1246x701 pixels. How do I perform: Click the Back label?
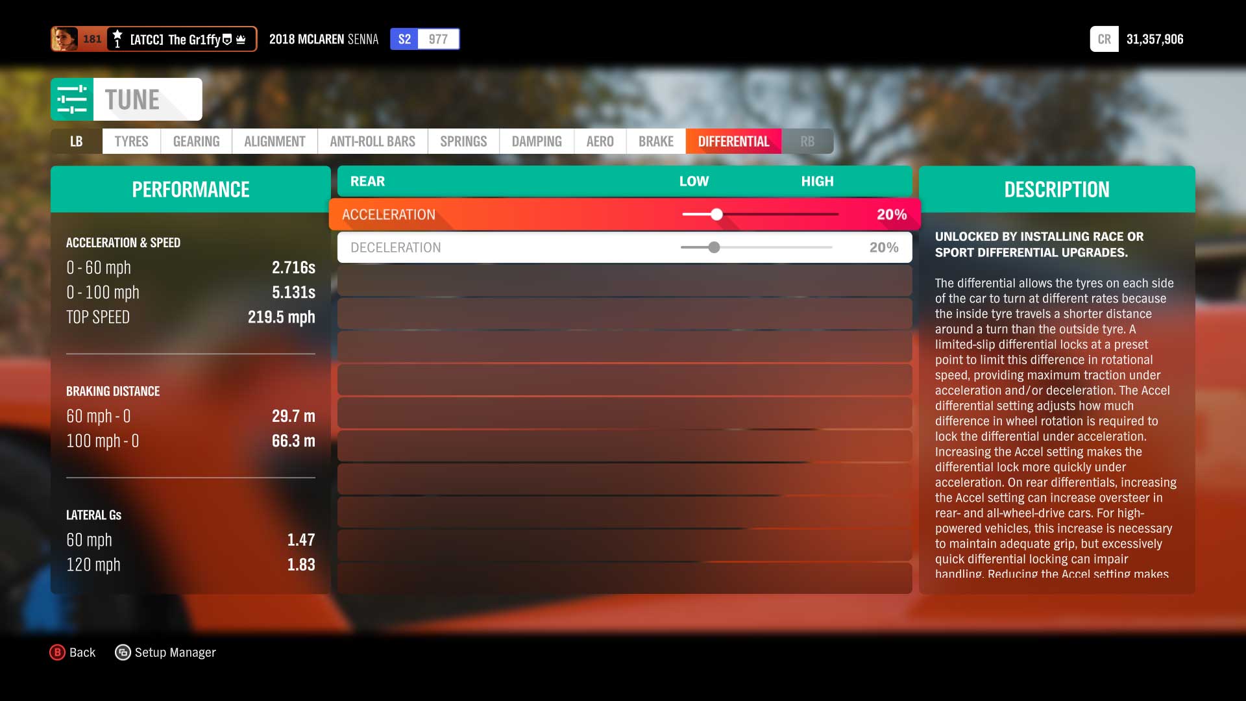click(82, 652)
